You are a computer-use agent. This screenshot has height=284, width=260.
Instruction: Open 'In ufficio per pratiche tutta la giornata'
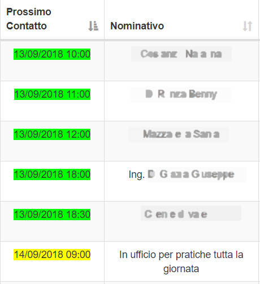pyautogui.click(x=181, y=261)
